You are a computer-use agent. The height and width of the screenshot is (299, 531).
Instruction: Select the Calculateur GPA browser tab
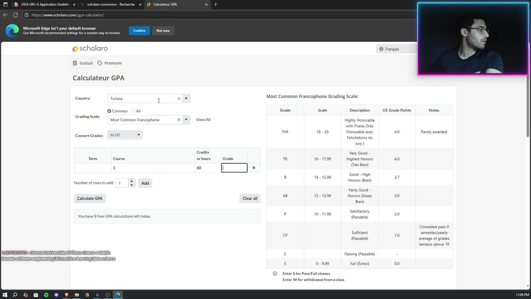(x=178, y=5)
